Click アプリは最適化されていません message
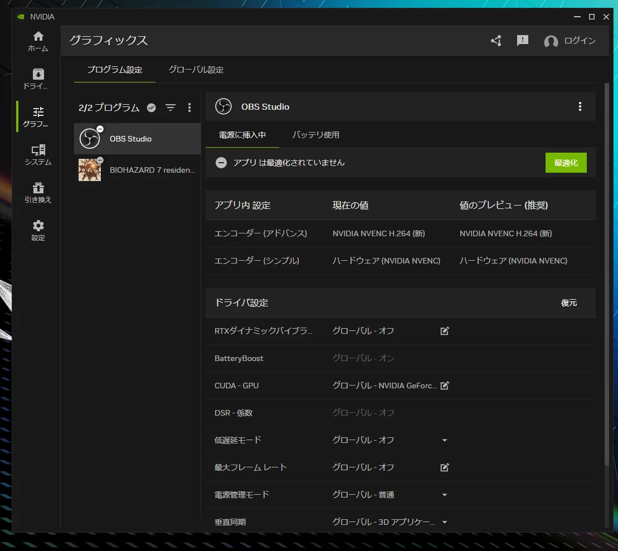Viewport: 618px width, 551px height. coord(289,162)
